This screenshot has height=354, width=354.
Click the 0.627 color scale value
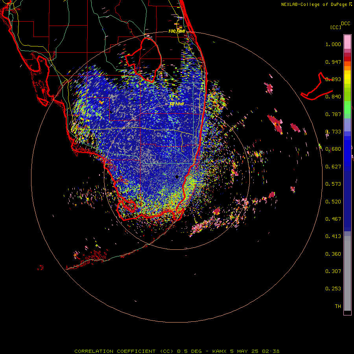[x=333, y=167]
